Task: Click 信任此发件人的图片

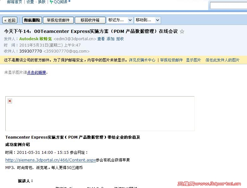Action: pos(222,60)
